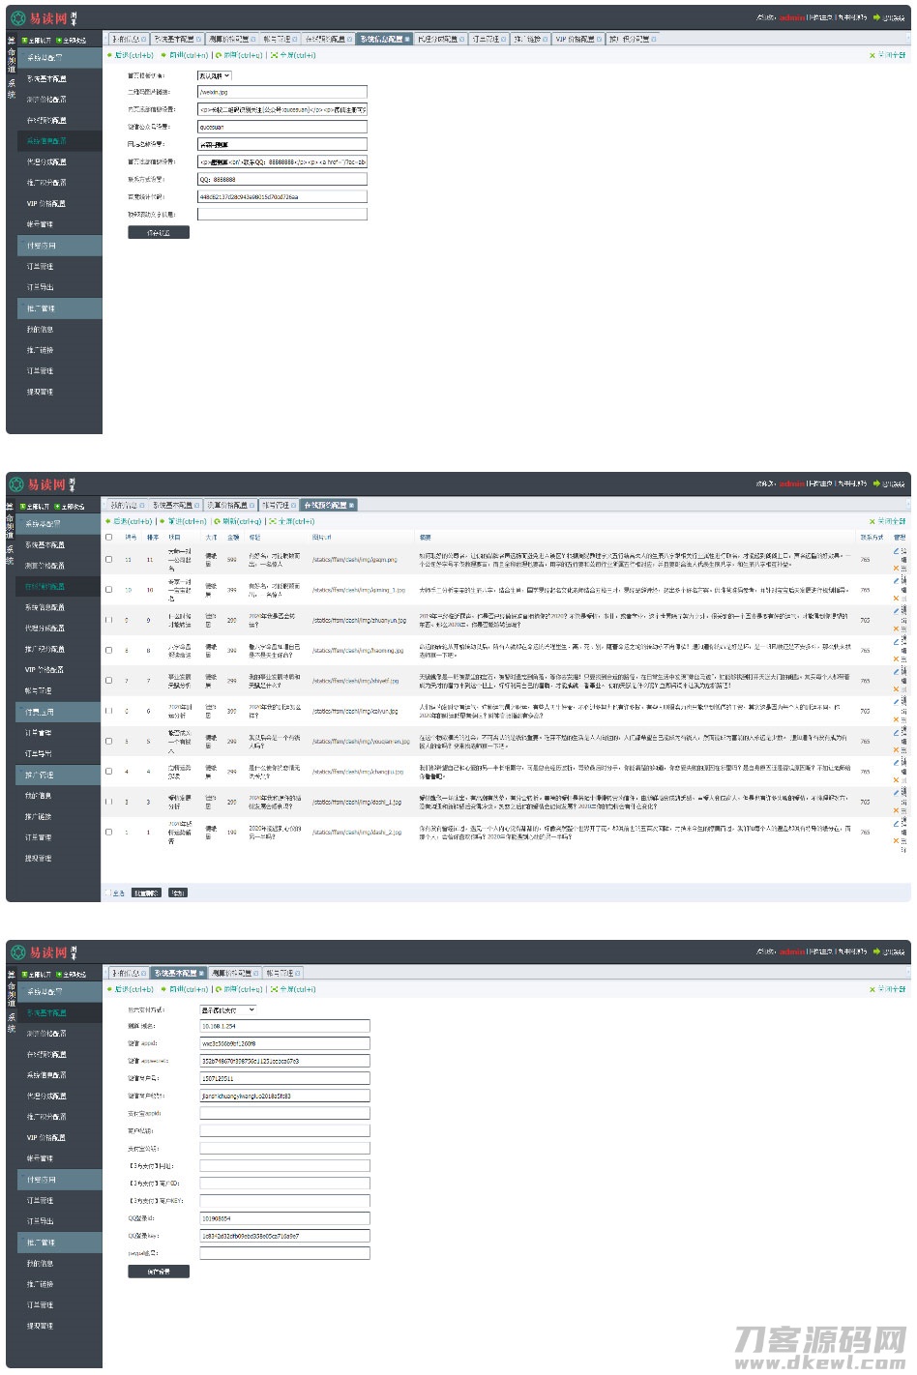This screenshot has height=1375, width=917.
Task: Click the 全屏 fullscreen icon above the data table
Action: tap(274, 521)
